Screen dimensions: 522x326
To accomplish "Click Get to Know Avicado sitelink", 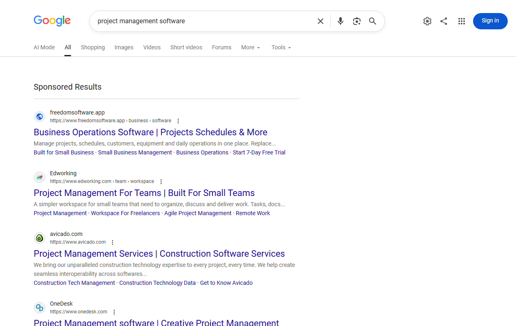I will pyautogui.click(x=226, y=283).
